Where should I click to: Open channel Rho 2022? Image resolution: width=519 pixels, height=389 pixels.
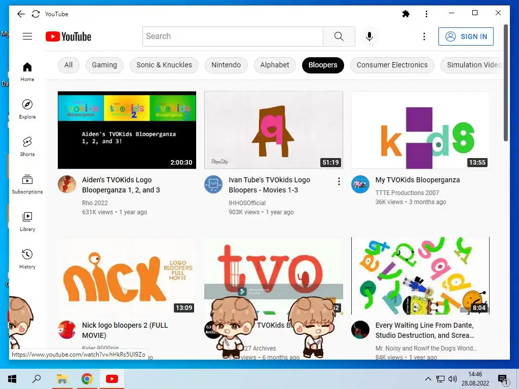(95, 203)
